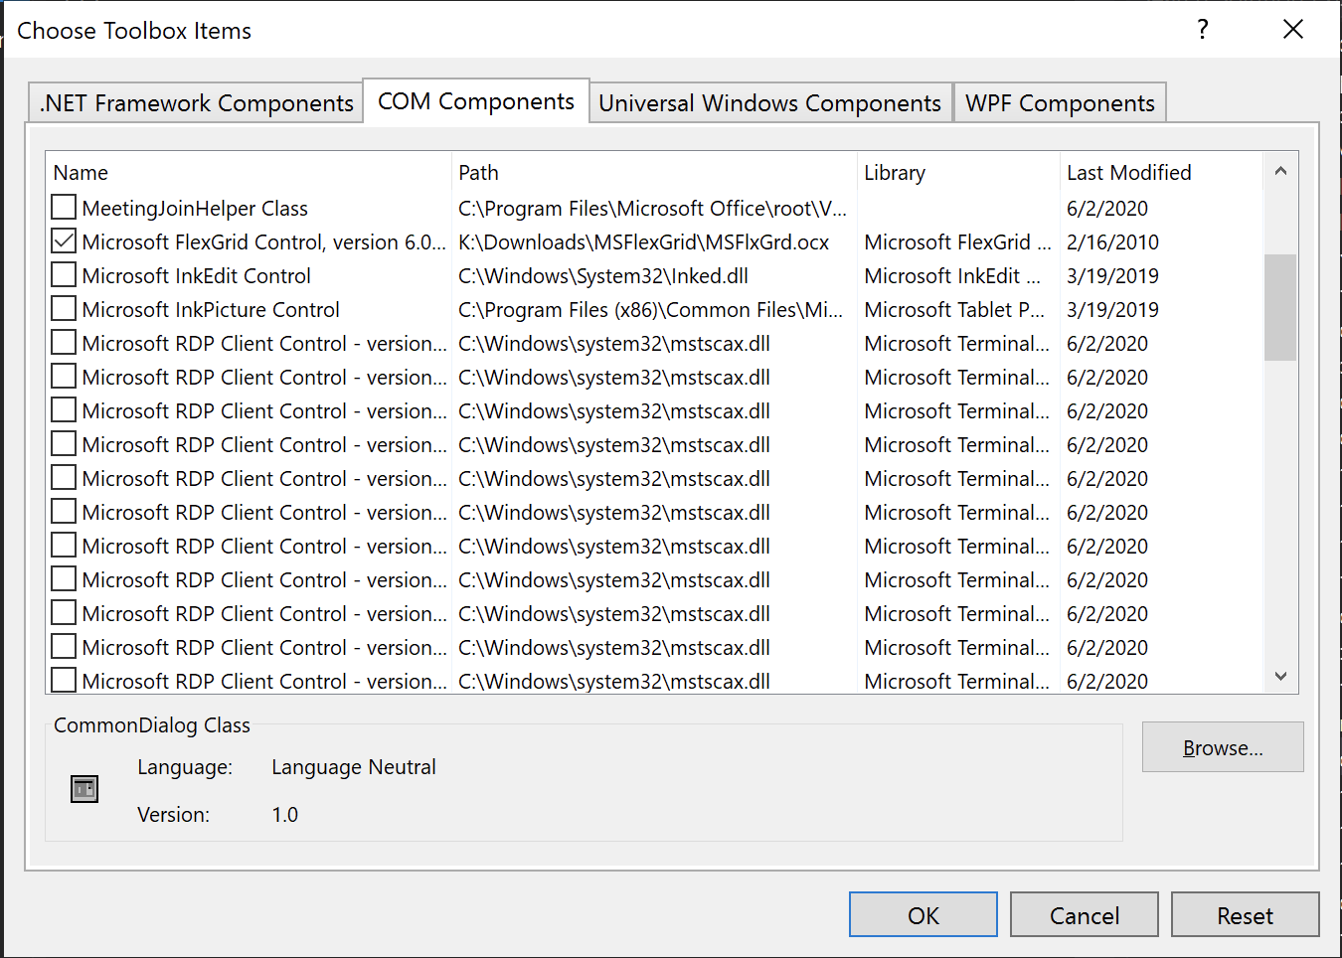This screenshot has width=1342, height=958.
Task: Click MeetingJoinHelper row's '6/2/2020' date
Action: [1107, 208]
